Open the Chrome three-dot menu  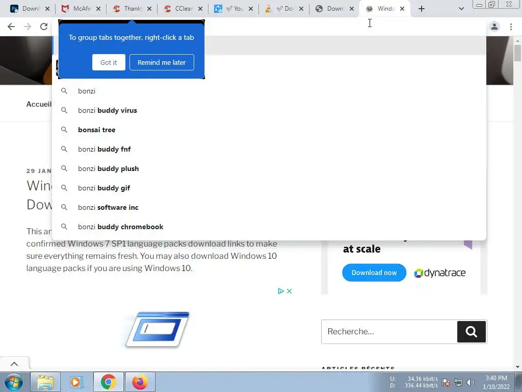pos(511,27)
